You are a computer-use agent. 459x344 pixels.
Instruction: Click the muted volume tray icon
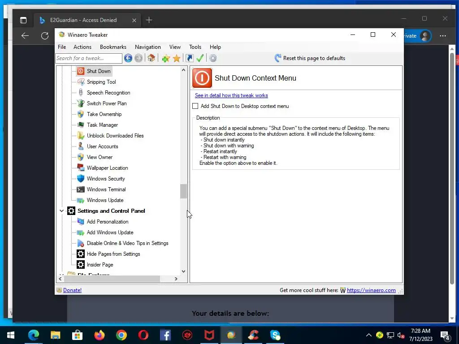401,335
